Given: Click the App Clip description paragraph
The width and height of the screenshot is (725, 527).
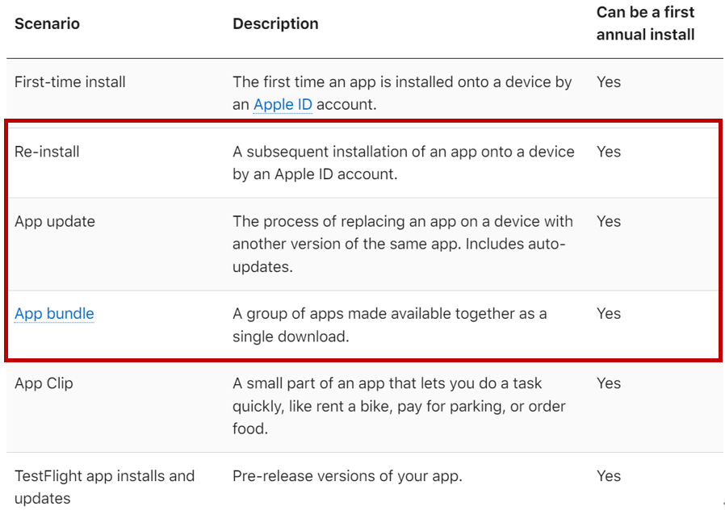Looking at the screenshot, I should click(399, 406).
